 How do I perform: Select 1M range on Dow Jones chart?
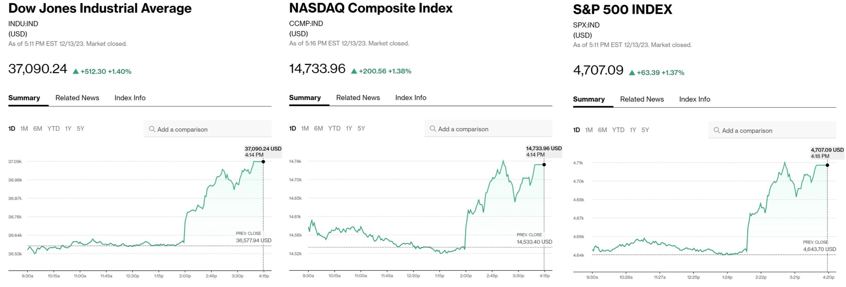pyautogui.click(x=24, y=129)
